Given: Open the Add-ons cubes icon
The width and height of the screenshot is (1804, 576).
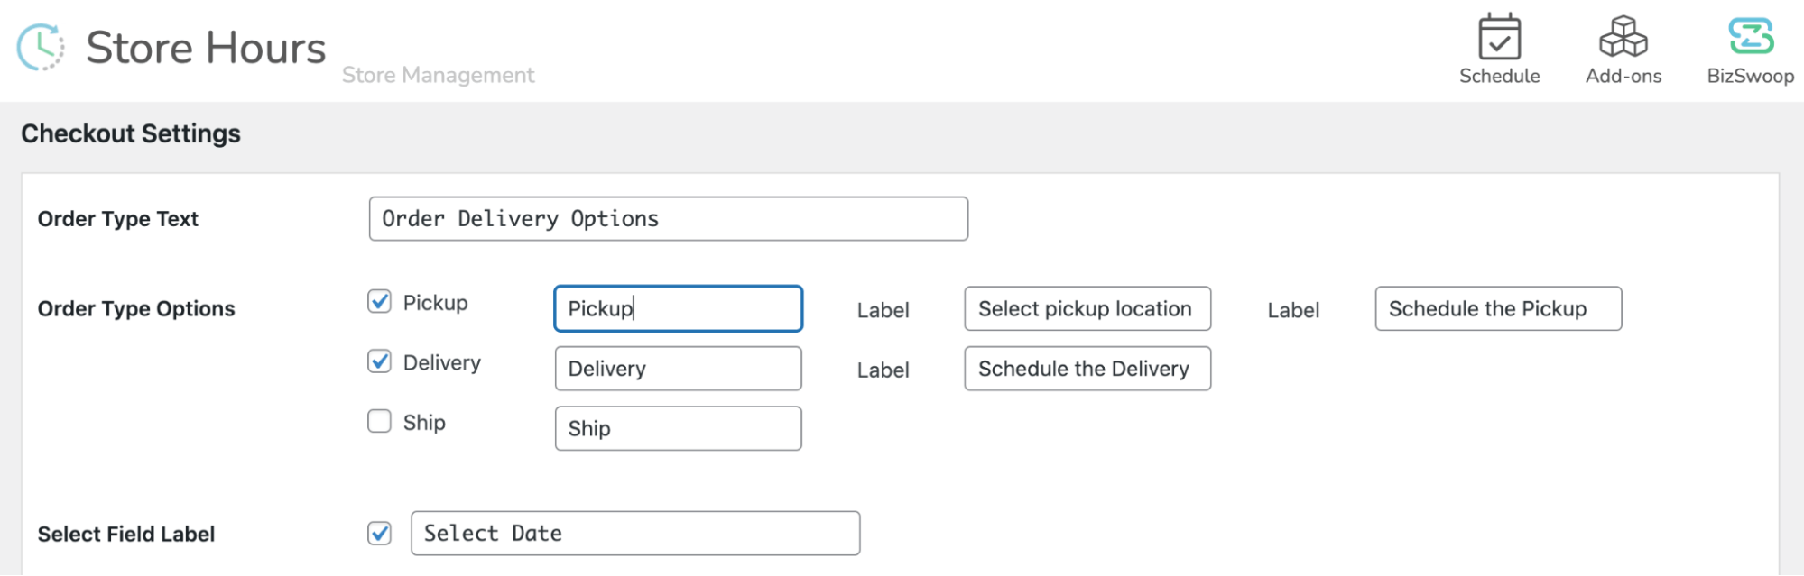Looking at the screenshot, I should click(x=1623, y=37).
